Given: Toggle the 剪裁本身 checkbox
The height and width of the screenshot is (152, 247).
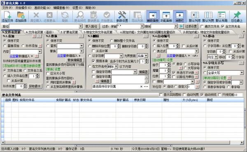Looking at the screenshot, I should [x=93, y=61].
